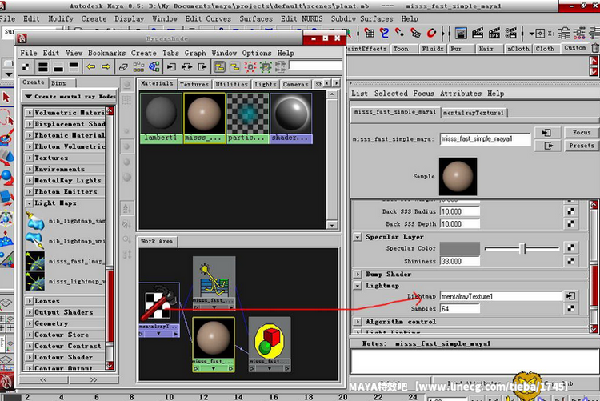Open the Render View window icon
600x401 pixels.
point(461,34)
